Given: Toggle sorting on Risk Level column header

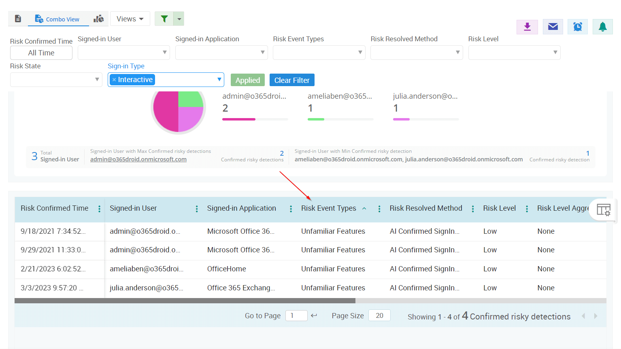Looking at the screenshot, I should point(500,208).
